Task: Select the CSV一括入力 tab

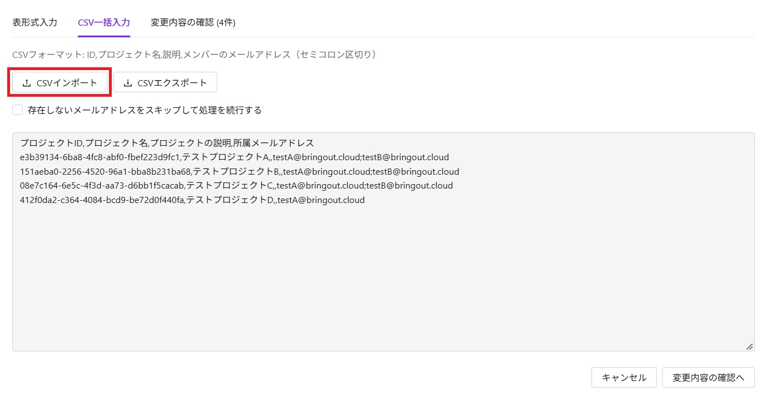Action: (104, 22)
